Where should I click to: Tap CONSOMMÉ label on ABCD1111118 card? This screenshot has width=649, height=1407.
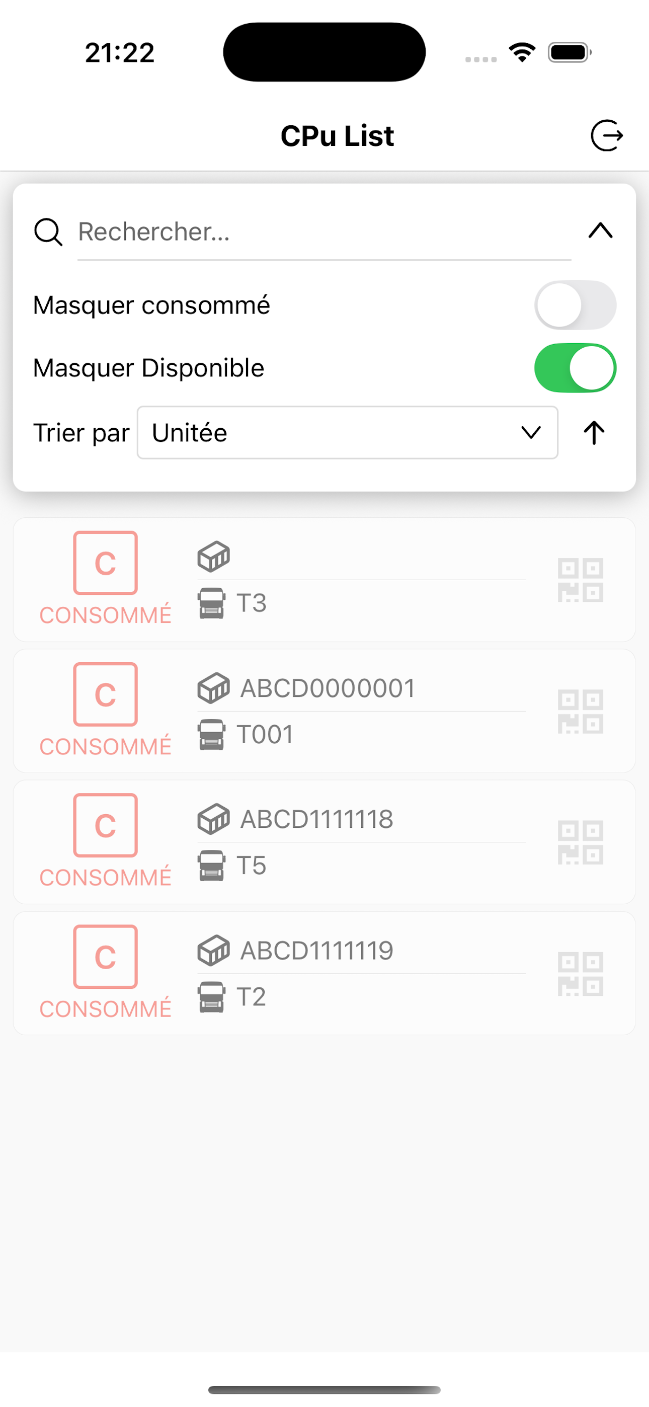(x=106, y=878)
